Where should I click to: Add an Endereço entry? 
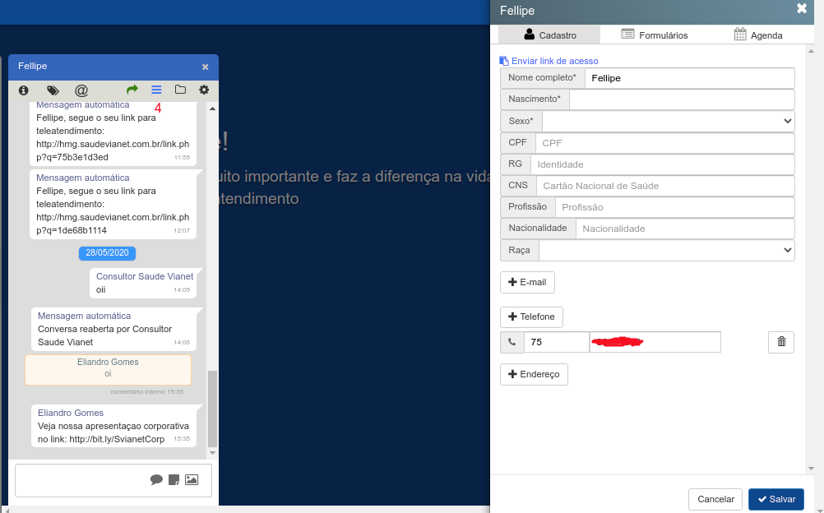[x=534, y=374]
